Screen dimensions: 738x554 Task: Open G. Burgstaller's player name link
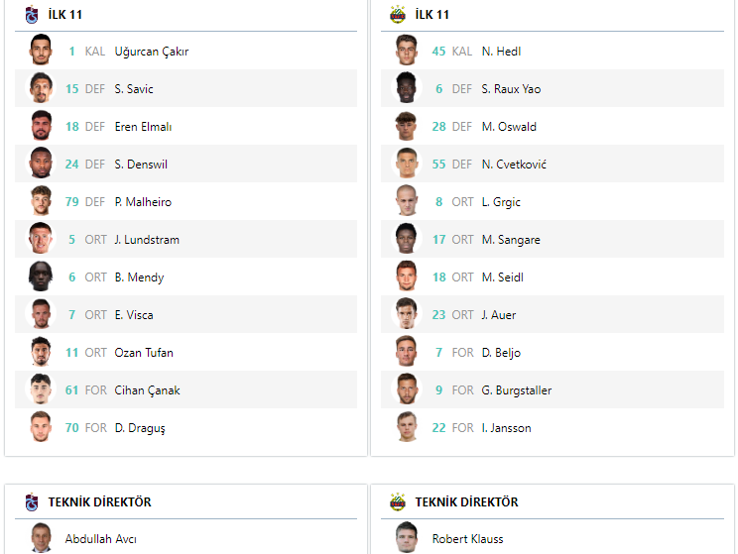click(x=517, y=390)
